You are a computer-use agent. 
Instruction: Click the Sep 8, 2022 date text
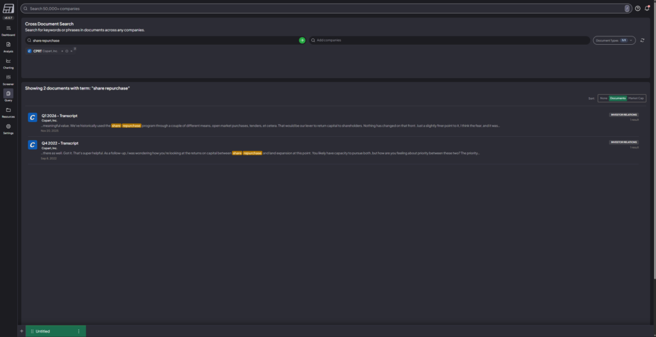coord(49,159)
